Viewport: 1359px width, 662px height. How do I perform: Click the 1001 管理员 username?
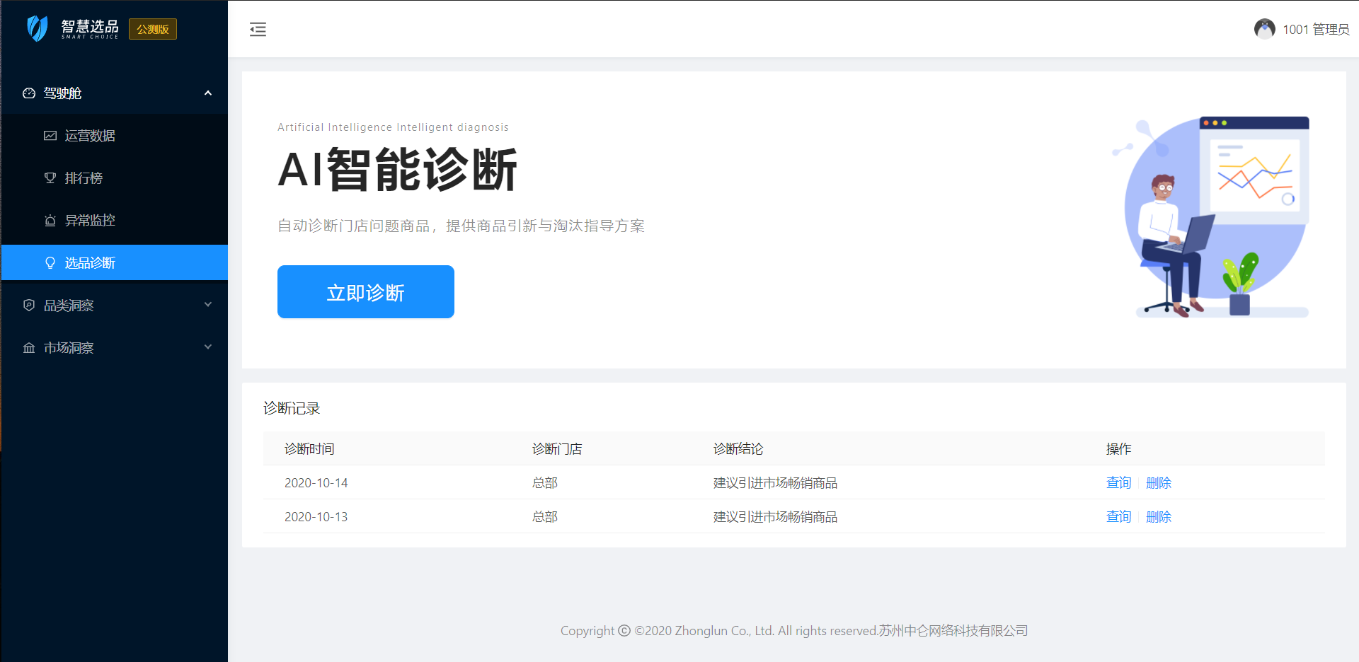(1315, 29)
